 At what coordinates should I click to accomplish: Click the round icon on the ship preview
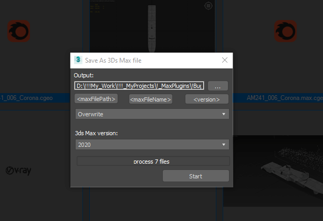click(209, 6)
